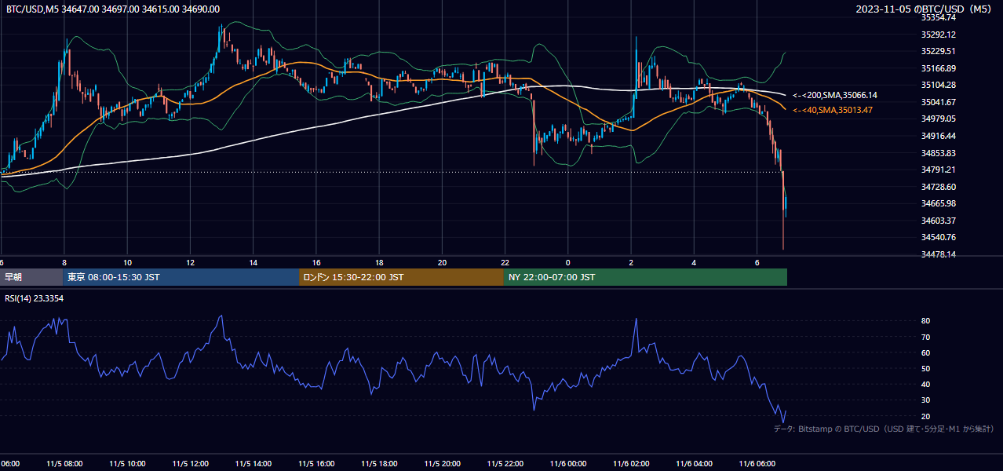Viewport: 1003px width, 471px height.
Task: Click hour tick 10 under price chart
Action: 127,262
